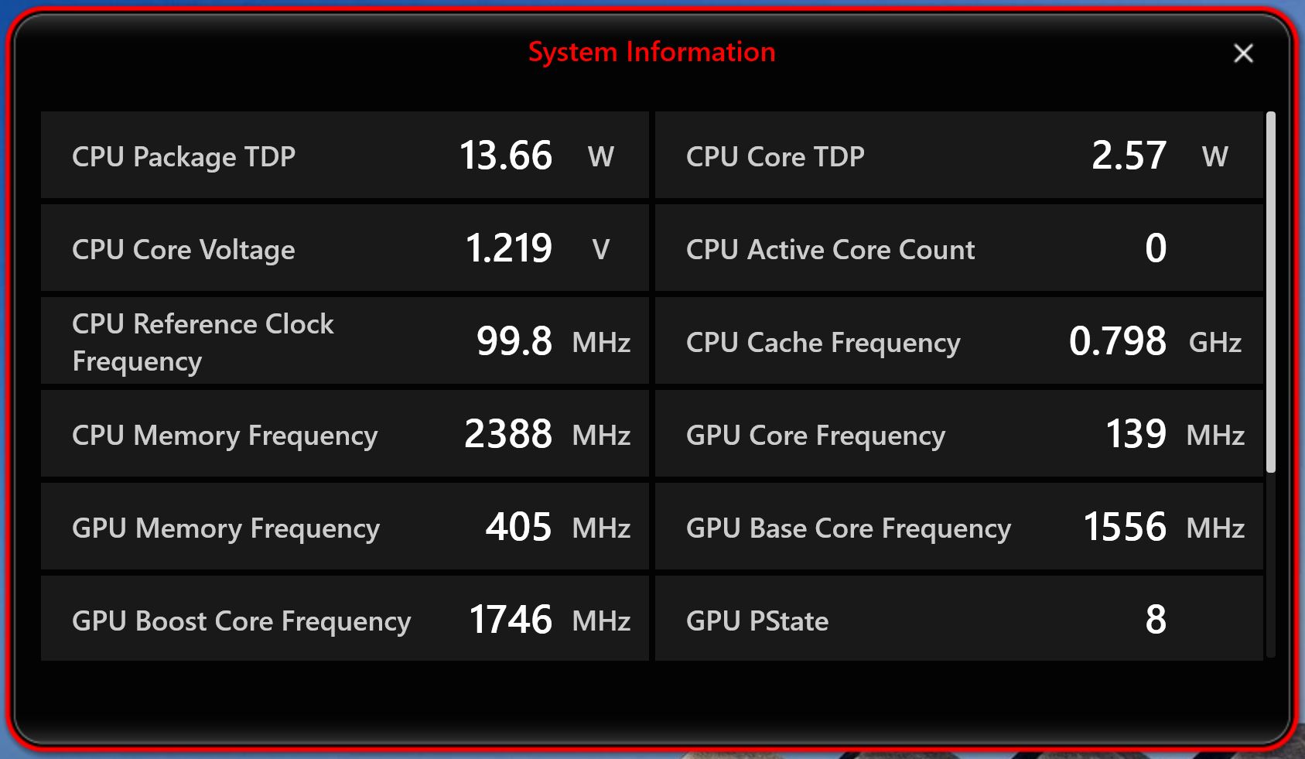Click the GPU Base Core Frequency tile
The image size is (1305, 759).
(958, 527)
